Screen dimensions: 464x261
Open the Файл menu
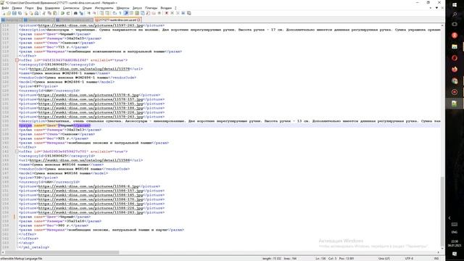[5, 8]
